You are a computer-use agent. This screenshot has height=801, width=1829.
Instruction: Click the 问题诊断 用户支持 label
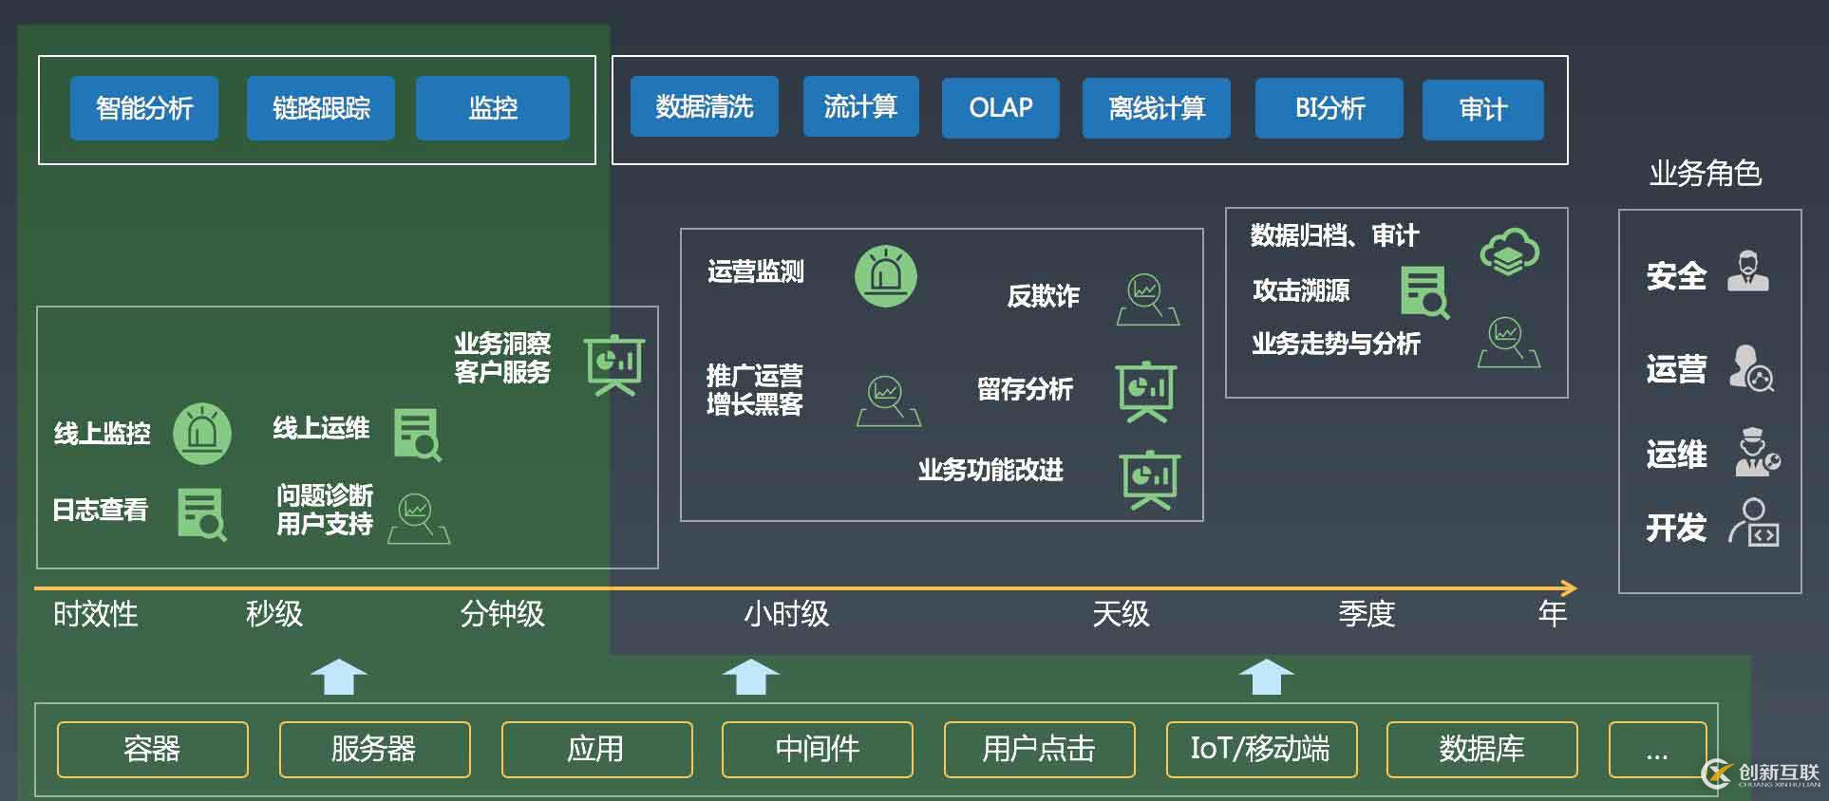coord(325,510)
